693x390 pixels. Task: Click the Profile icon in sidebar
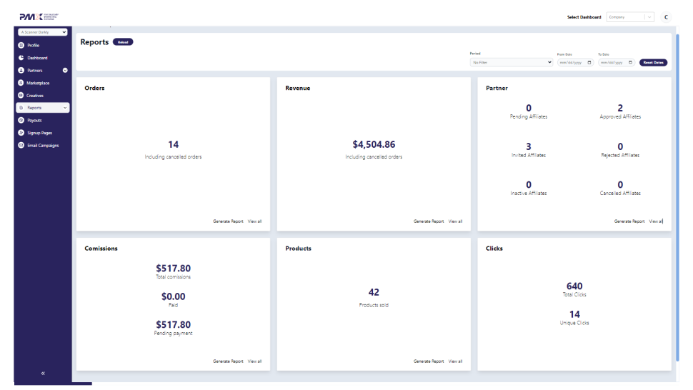[x=21, y=45]
